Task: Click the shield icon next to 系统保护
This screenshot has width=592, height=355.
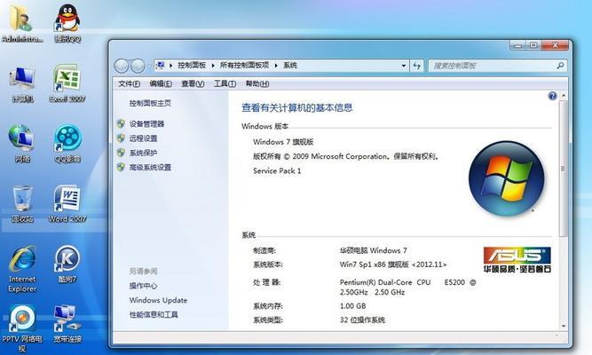Action: click(121, 152)
